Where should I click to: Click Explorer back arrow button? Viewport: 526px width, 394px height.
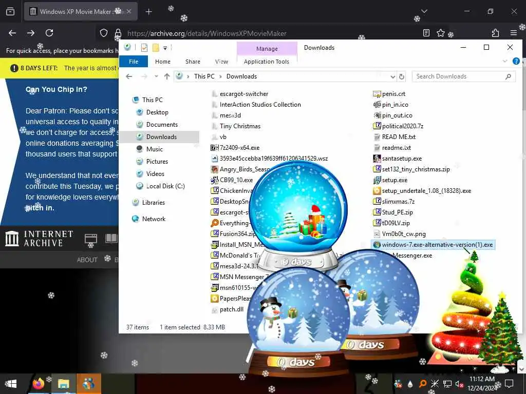click(x=129, y=77)
